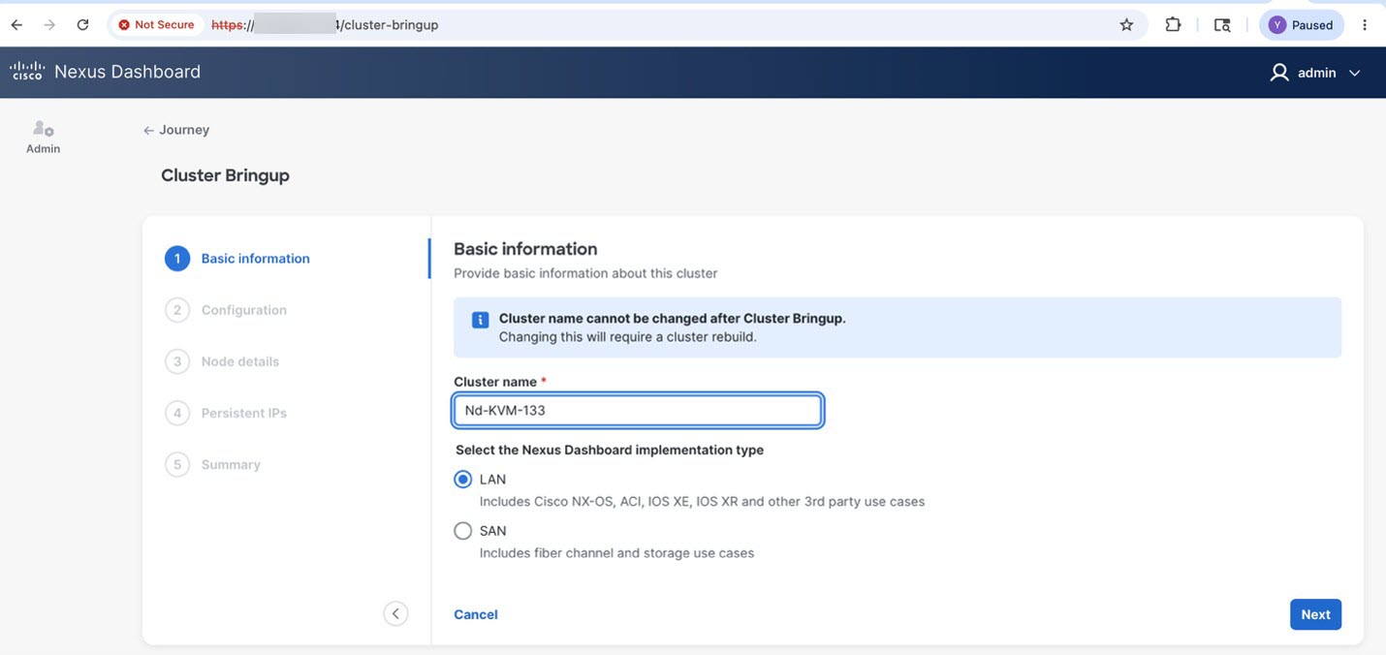Click the Cluster name field label
This screenshot has height=655, width=1386.
pyautogui.click(x=495, y=382)
